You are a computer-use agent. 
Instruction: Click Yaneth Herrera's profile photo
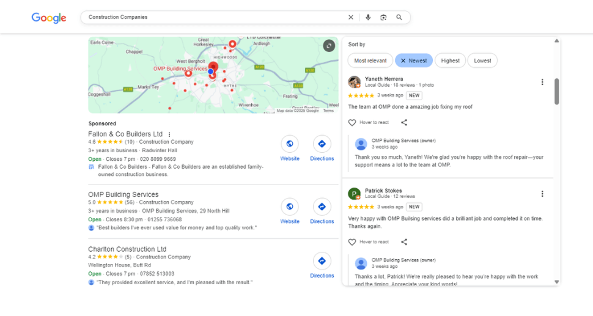click(x=355, y=82)
